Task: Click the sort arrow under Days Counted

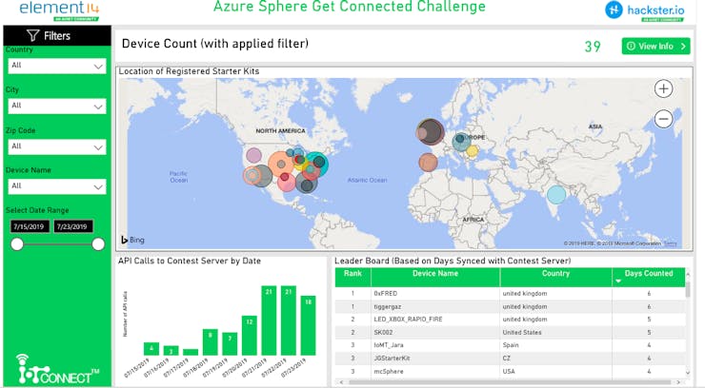Action: point(618,281)
